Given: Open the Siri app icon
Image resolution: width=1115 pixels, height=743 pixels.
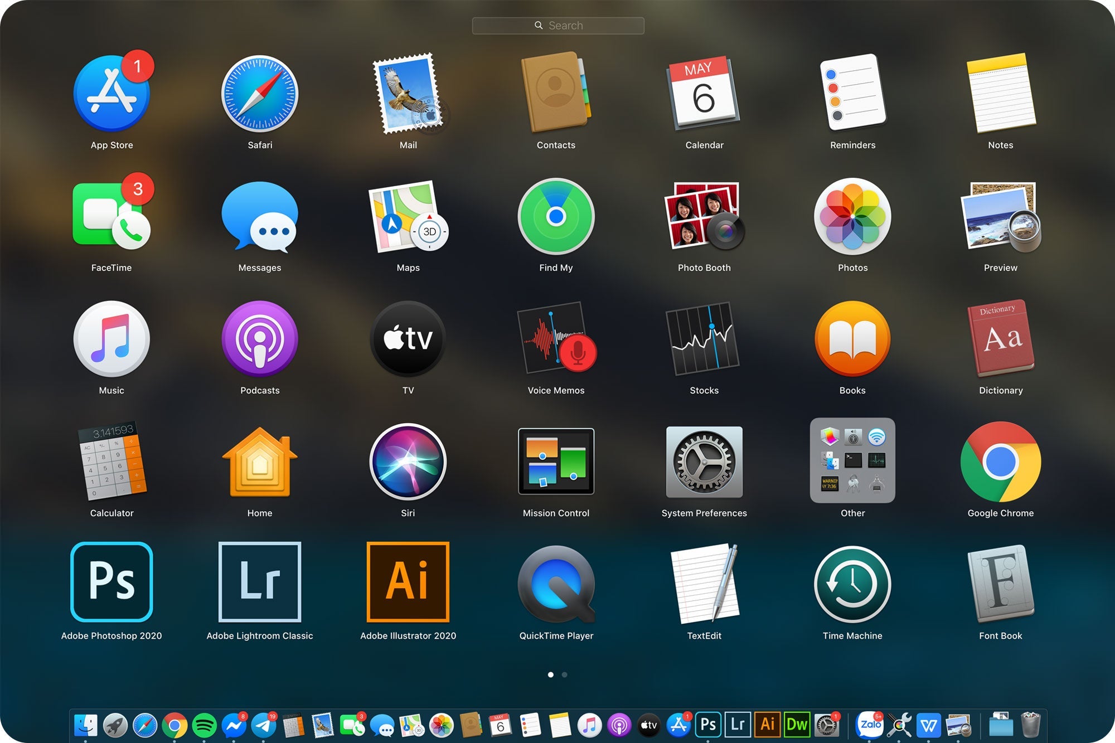Looking at the screenshot, I should pyautogui.click(x=408, y=462).
